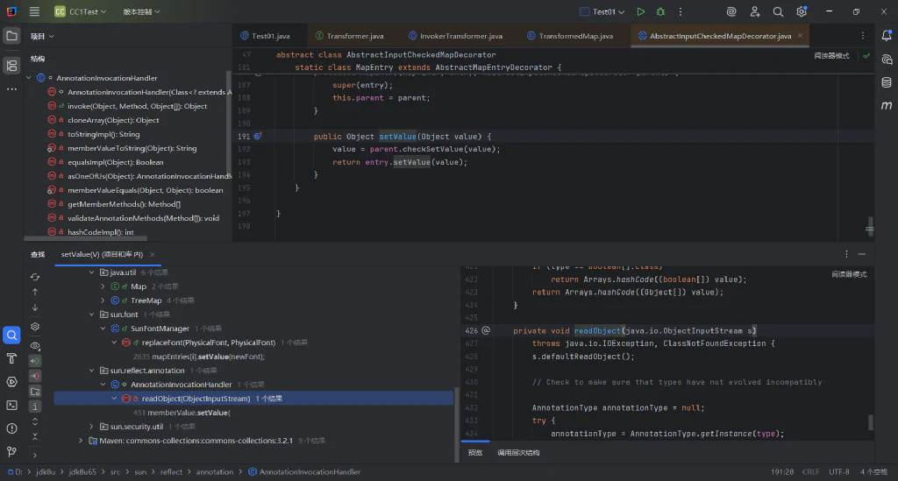Screen dimensions: 898x481
Task: Select readObject(ObjectInputStream) usage row
Action: tap(253, 399)
